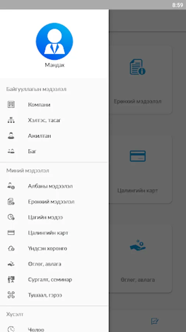Viewport: 186px width, 332px height.
Task: Open the Компани building icon
Action: 11,104
